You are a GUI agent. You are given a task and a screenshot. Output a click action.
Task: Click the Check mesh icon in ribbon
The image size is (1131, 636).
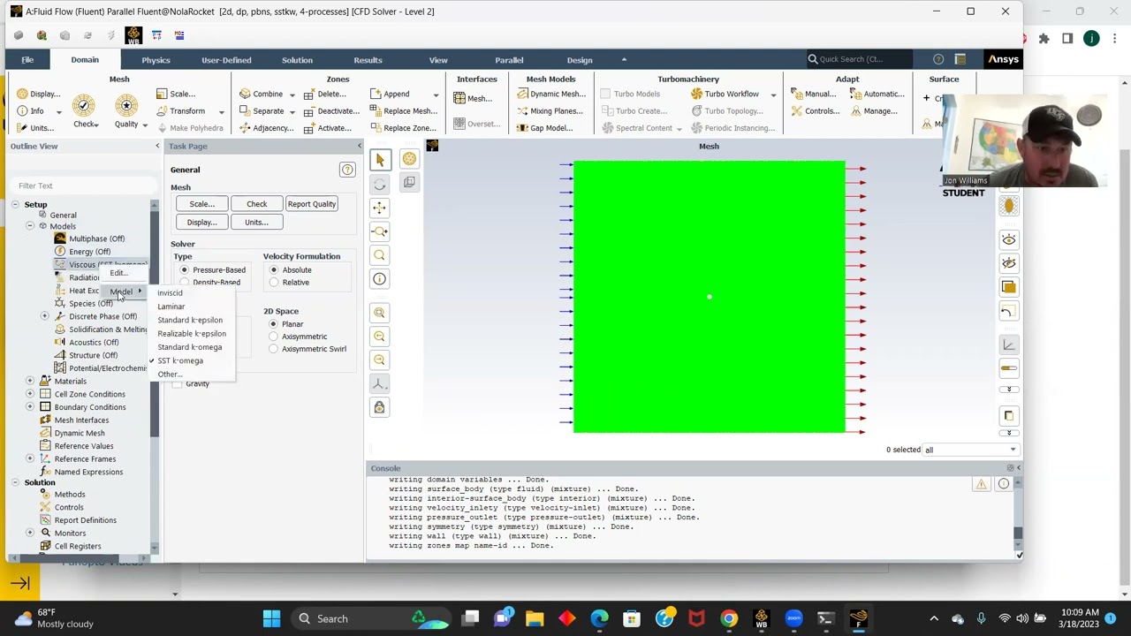point(84,106)
